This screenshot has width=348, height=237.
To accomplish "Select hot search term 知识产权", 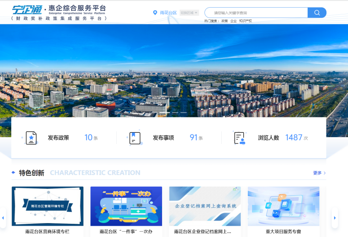I will tap(245, 21).
